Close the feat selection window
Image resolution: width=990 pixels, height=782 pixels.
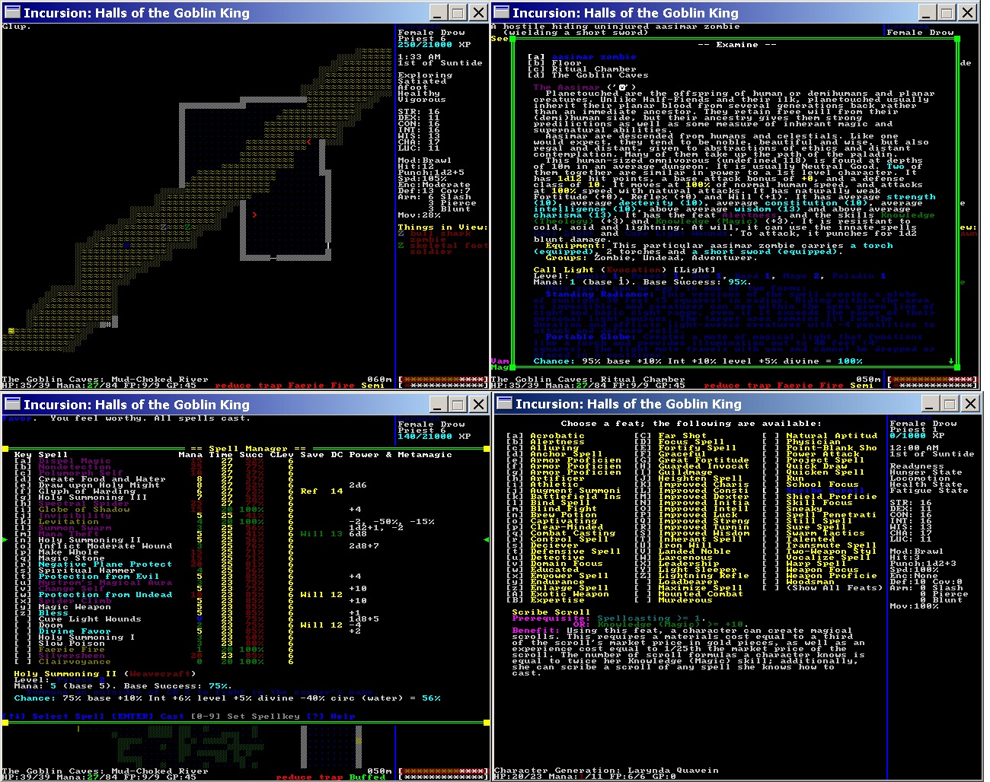(969, 404)
